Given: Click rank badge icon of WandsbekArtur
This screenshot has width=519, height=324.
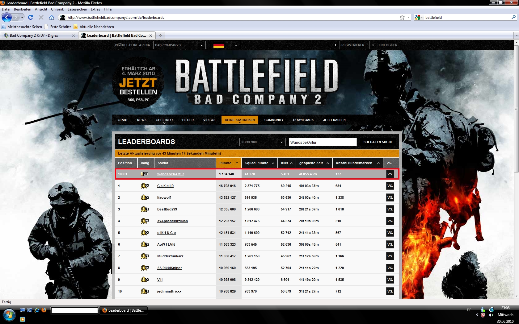Looking at the screenshot, I should click(x=144, y=174).
